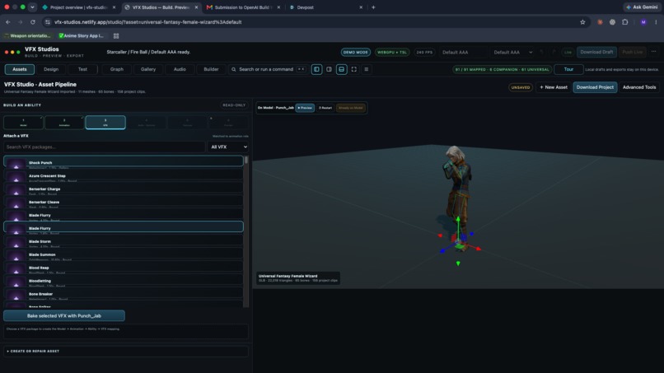Toggle the left sidebar panel layout icon
Image resolution: width=664 pixels, height=373 pixels.
coord(316,69)
